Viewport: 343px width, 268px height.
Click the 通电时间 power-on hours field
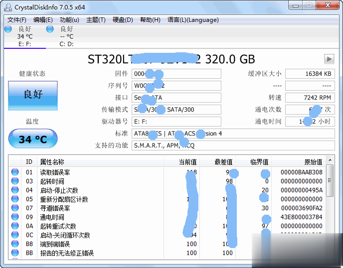[310, 122]
